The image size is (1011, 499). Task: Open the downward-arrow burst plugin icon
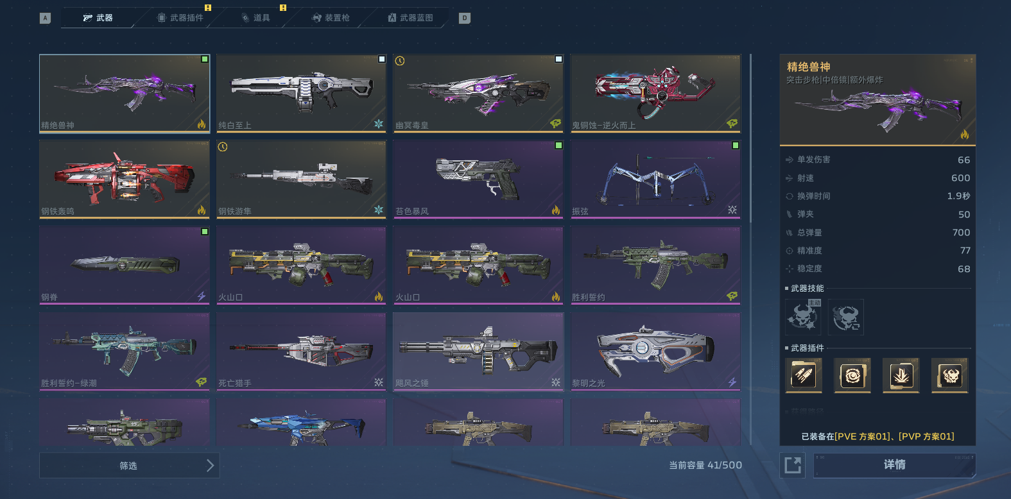click(x=901, y=375)
